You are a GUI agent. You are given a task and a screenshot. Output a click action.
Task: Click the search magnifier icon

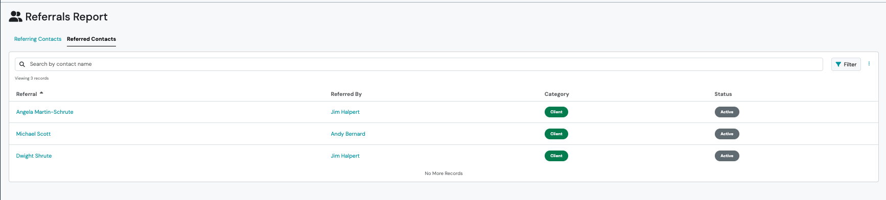click(22, 64)
